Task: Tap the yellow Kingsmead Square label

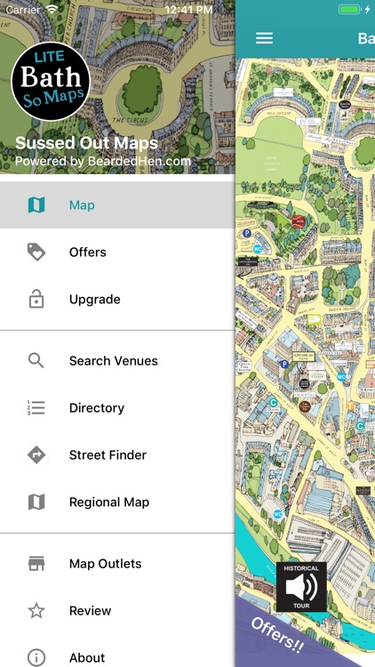Action: (x=303, y=356)
